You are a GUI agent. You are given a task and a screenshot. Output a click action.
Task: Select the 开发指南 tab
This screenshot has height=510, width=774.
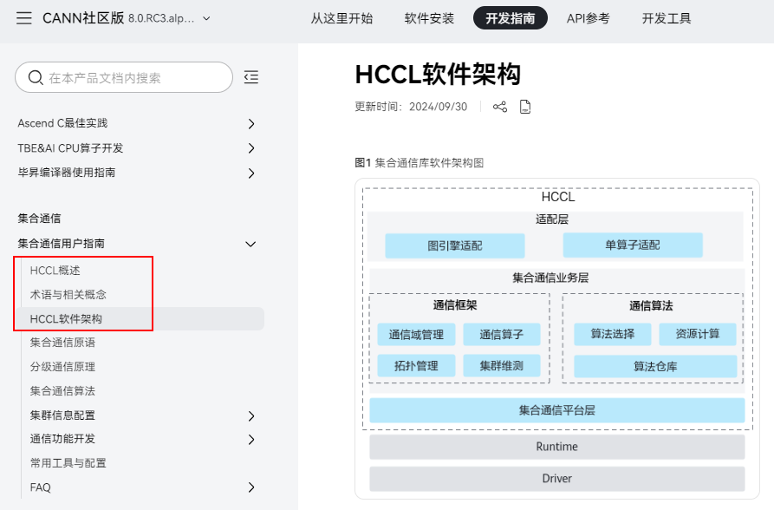(510, 18)
